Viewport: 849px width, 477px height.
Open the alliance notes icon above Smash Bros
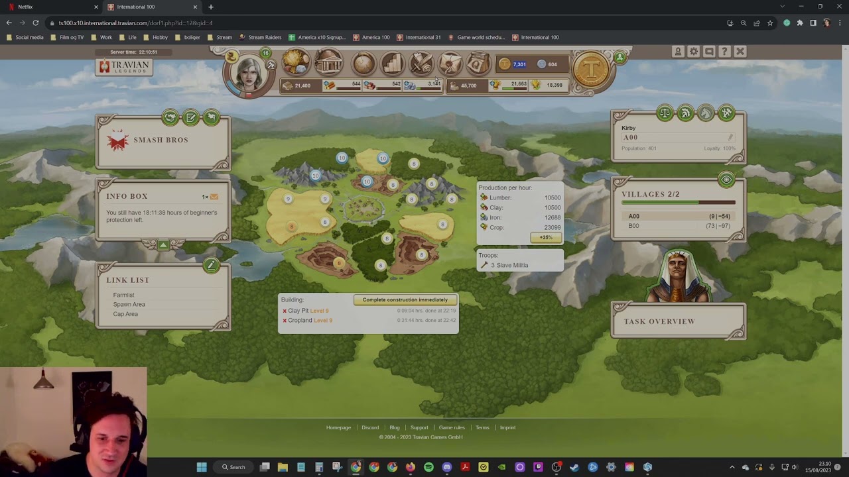[191, 118]
